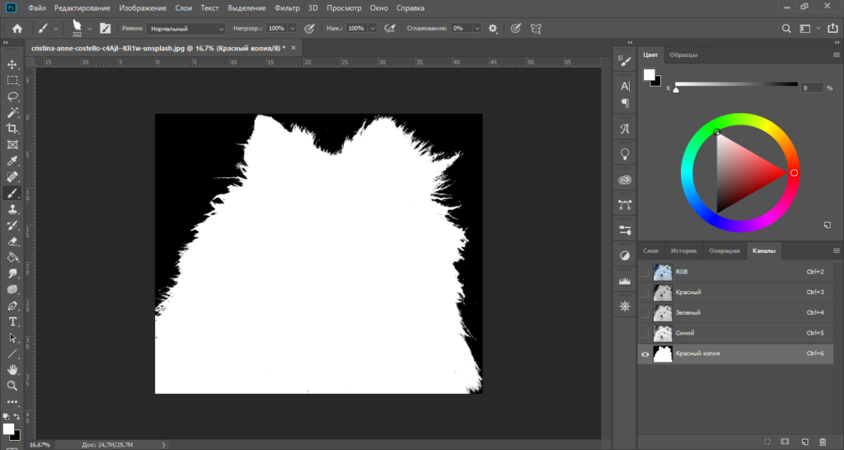
Task: Toggle visibility of Синий channel
Action: click(645, 333)
